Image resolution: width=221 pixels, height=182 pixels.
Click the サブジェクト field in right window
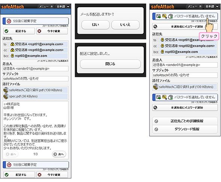[x=185, y=75]
